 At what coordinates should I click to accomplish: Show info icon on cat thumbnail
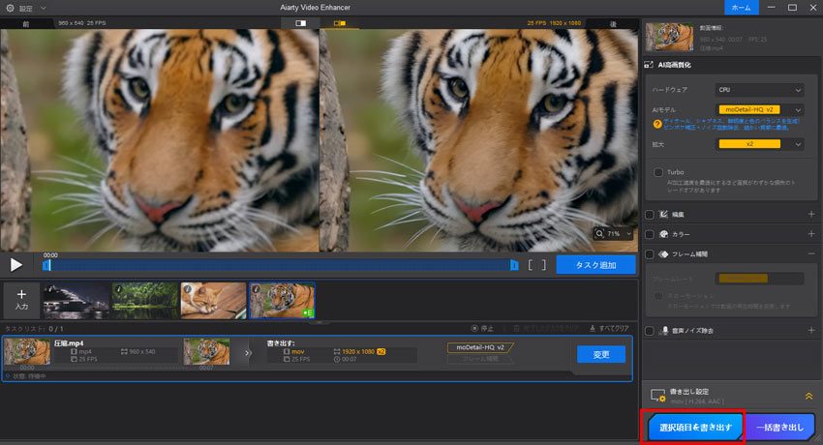point(188,289)
